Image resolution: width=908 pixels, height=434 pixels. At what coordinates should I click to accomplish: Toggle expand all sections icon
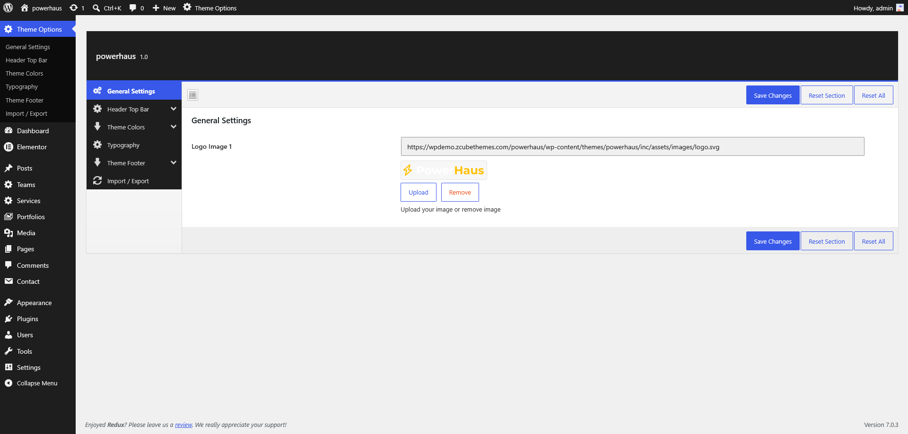pyautogui.click(x=192, y=95)
